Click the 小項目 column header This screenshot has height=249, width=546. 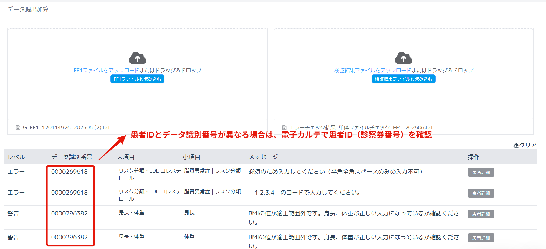coord(191,157)
